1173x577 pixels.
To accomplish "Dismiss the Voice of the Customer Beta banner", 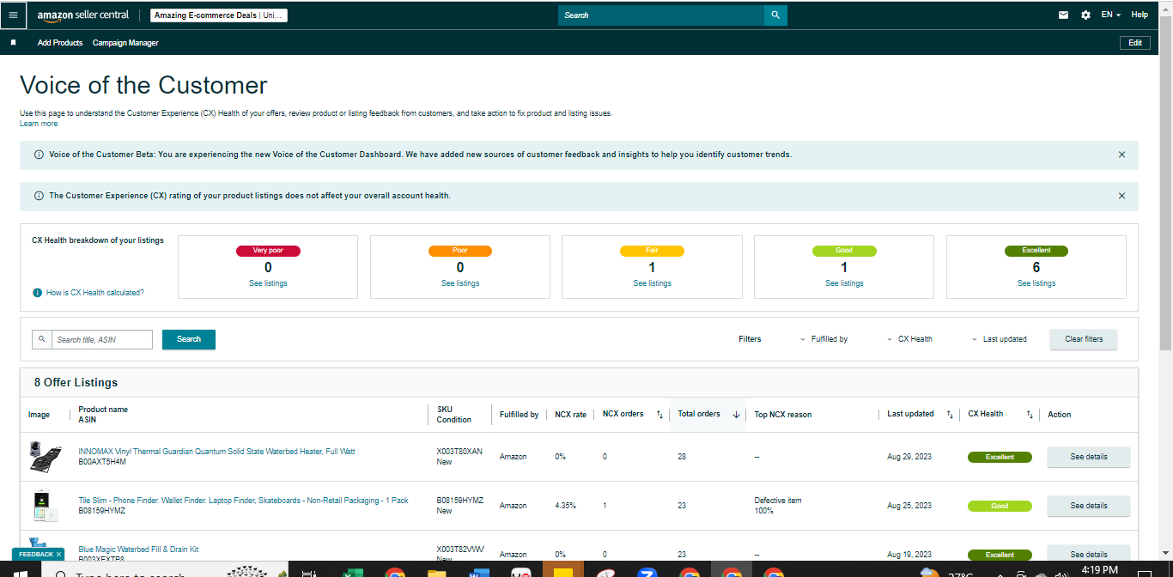I will tap(1121, 155).
